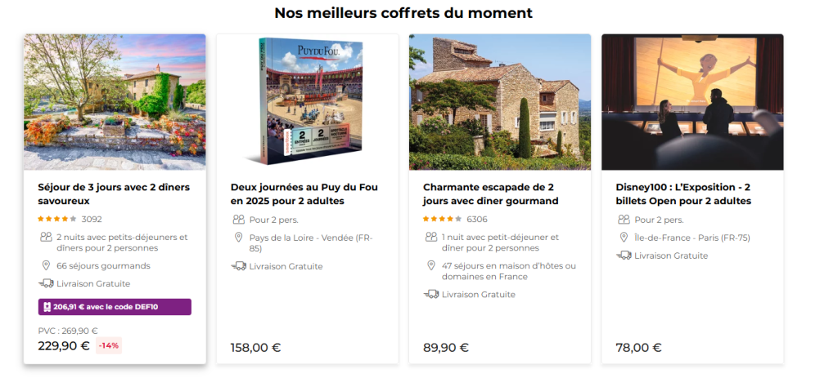
Task: Open Deux journées au Puy du Fou title
Action: (304, 194)
